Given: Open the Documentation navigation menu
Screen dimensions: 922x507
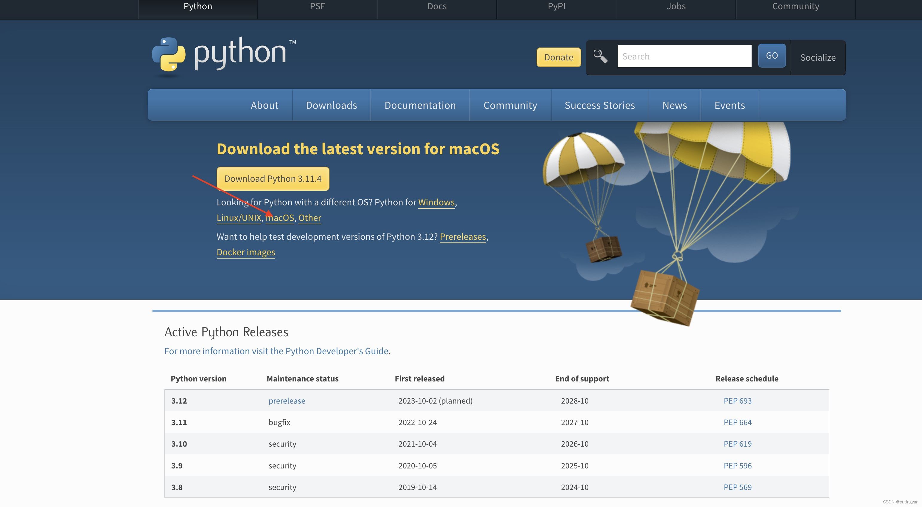Looking at the screenshot, I should (420, 105).
